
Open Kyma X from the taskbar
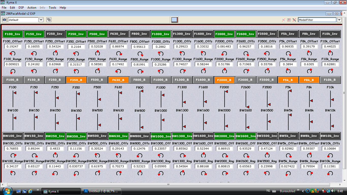pos(61,191)
